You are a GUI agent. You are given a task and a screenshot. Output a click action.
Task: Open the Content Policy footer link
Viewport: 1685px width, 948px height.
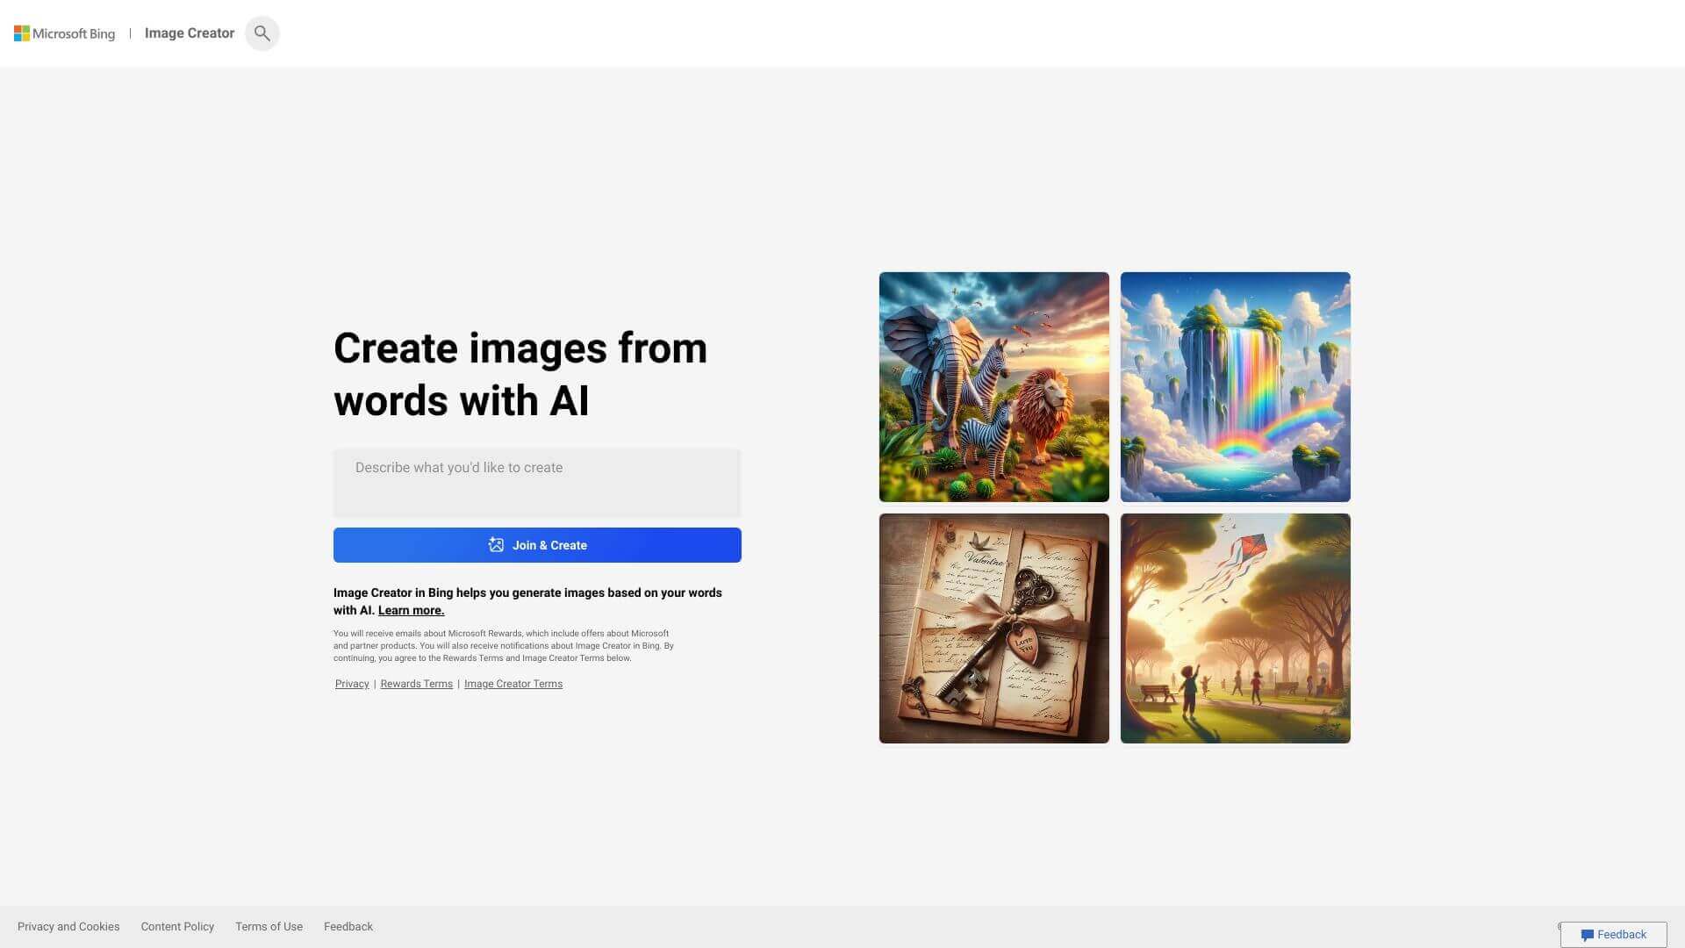[x=177, y=926]
